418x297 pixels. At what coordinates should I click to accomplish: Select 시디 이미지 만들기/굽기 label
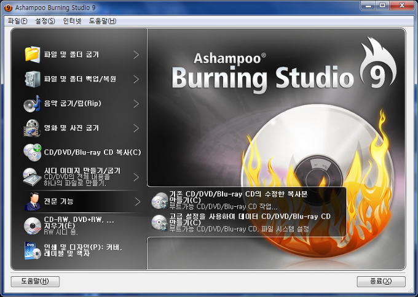point(82,171)
